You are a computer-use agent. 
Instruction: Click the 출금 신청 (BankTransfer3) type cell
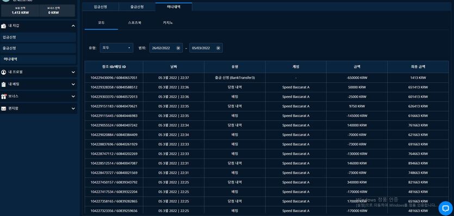(x=235, y=78)
